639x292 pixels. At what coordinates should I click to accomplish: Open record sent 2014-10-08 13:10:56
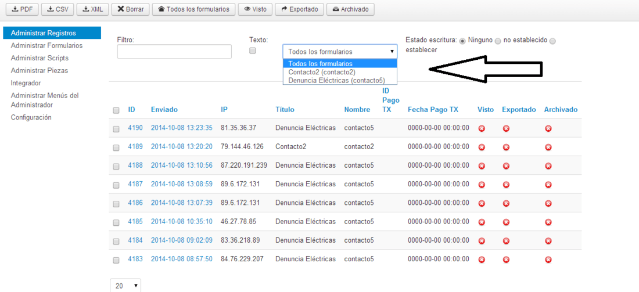(x=182, y=165)
